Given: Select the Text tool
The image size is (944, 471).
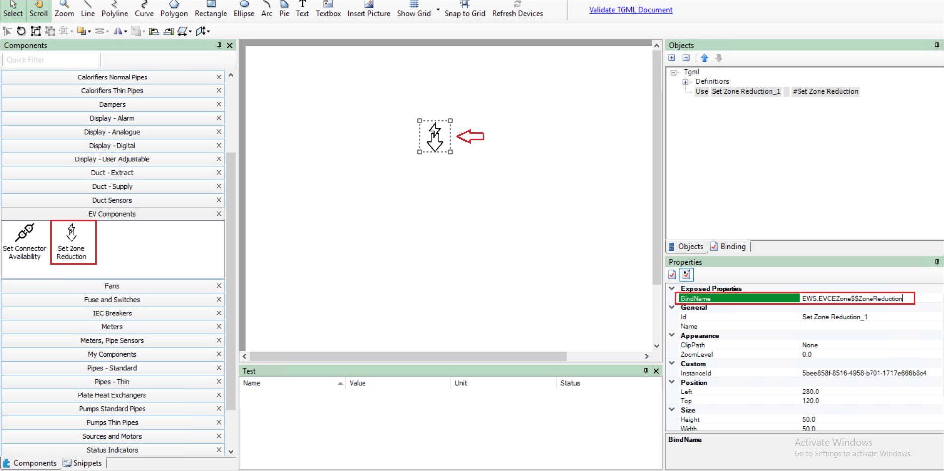Looking at the screenshot, I should coord(302,10).
